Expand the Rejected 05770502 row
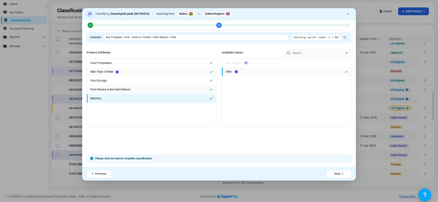 pyautogui.click(x=62, y=71)
